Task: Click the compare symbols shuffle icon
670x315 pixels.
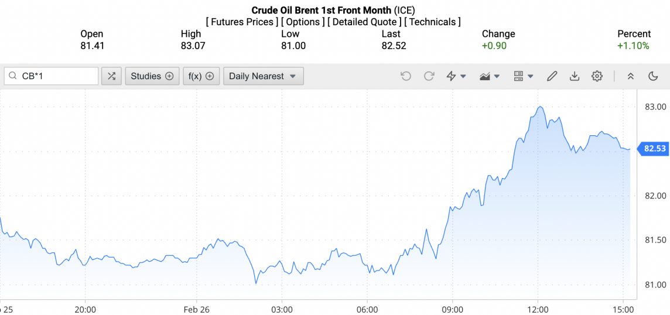Action: pos(111,76)
